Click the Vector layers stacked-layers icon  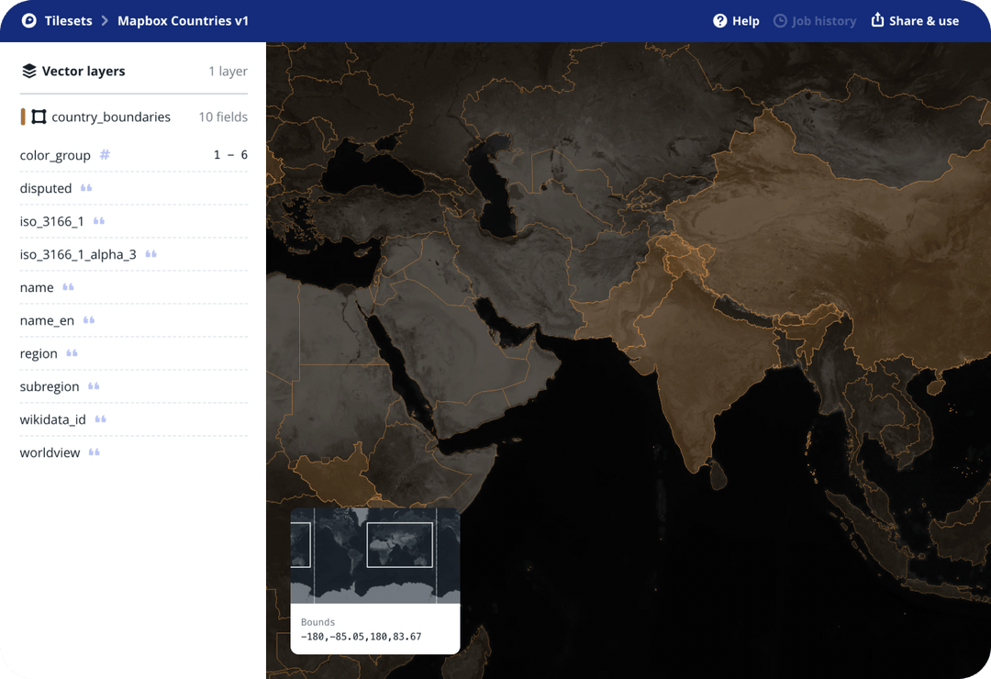pyautogui.click(x=28, y=71)
